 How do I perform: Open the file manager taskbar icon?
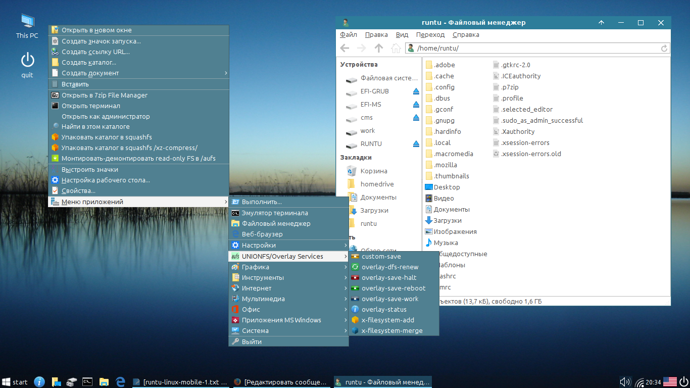tap(104, 381)
